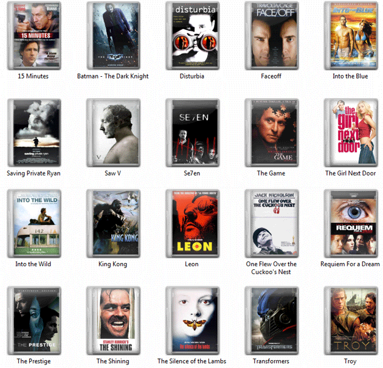Click the King Kong DVD case icon
The image size is (383, 368).
coord(113,223)
